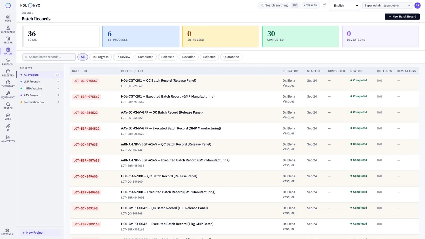The height and width of the screenshot is (239, 425).
Task: Open the Inventory box icon
Action: (x=8, y=84)
